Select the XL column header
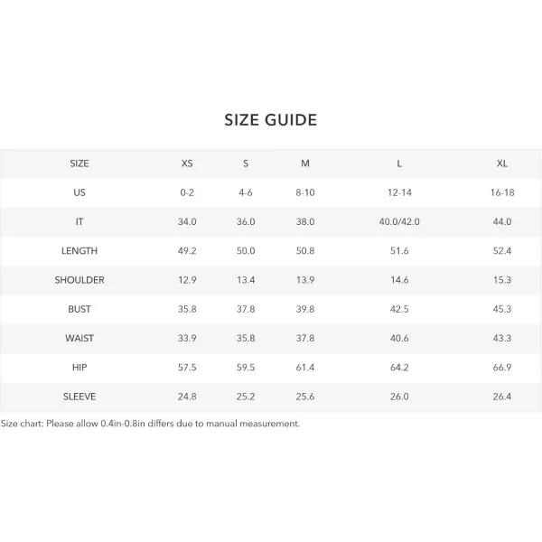Image resolution: width=542 pixels, height=542 pixels. point(502,164)
